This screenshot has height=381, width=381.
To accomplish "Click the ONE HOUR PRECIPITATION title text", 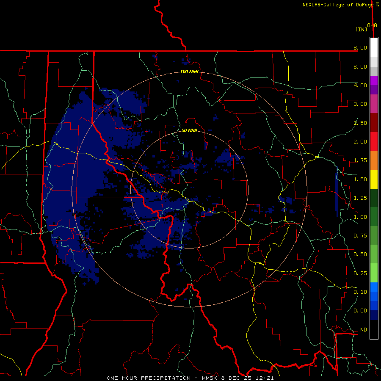I will pyautogui.click(x=149, y=378).
